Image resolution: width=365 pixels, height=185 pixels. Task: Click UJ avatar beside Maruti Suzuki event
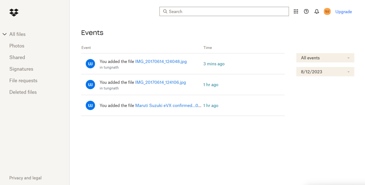[x=90, y=106]
